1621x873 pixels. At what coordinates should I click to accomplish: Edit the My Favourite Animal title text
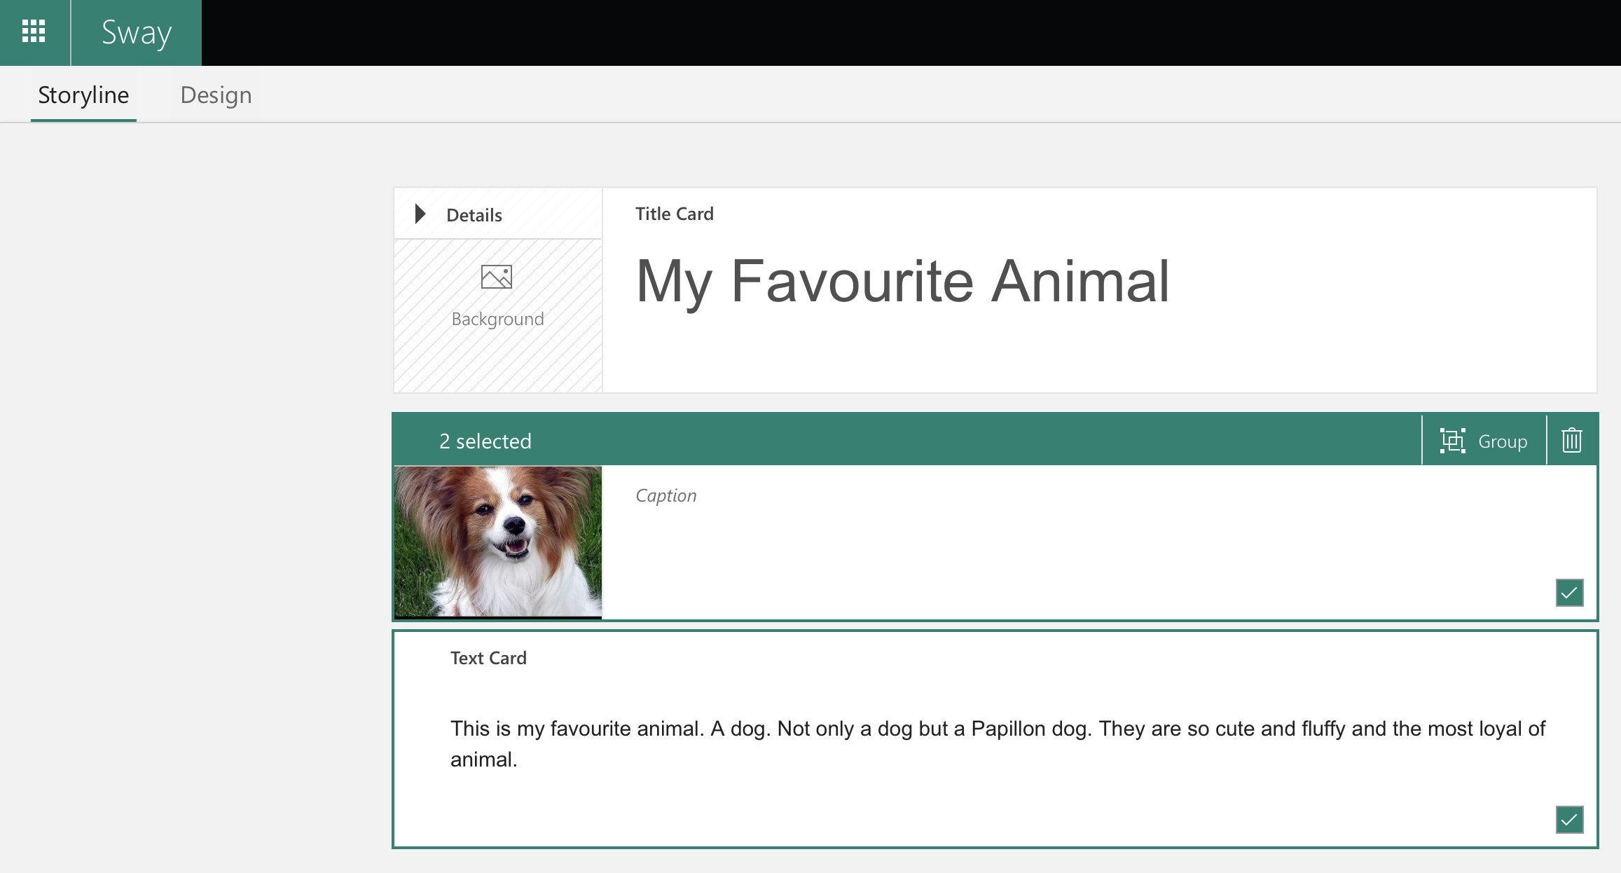point(902,281)
